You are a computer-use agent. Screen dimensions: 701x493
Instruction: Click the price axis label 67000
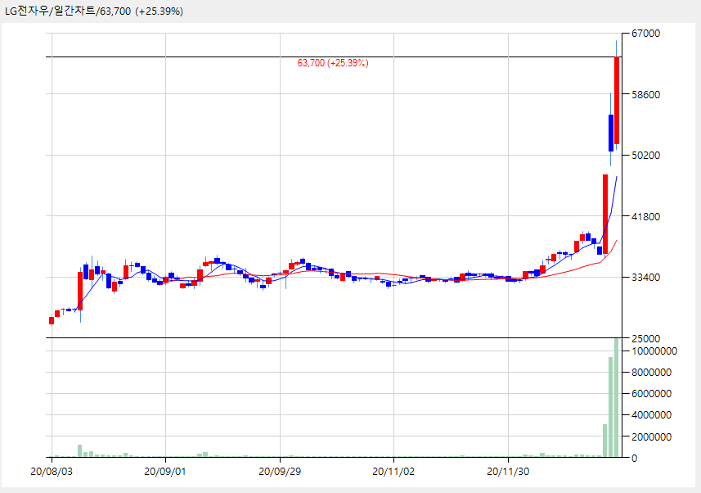pyautogui.click(x=646, y=34)
